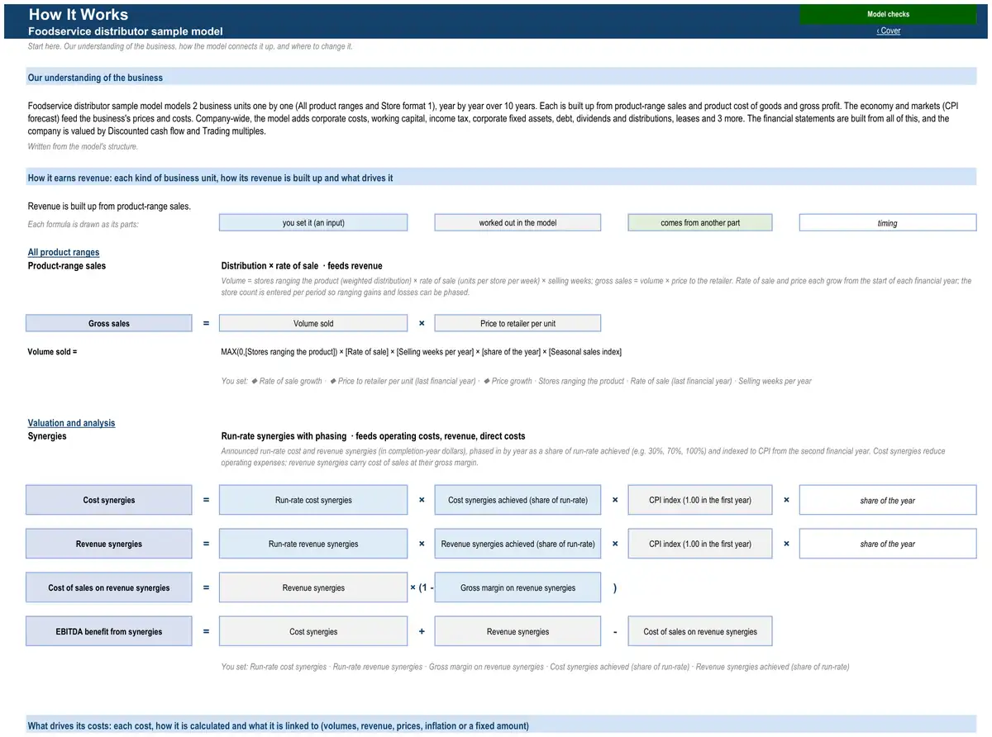
Task: Select the 'you set it (an input)' legend box
Action: 313,222
